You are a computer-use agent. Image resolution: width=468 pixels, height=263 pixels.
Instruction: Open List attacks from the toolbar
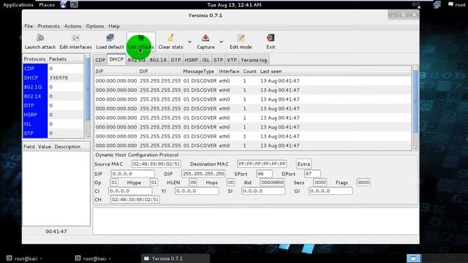[141, 42]
